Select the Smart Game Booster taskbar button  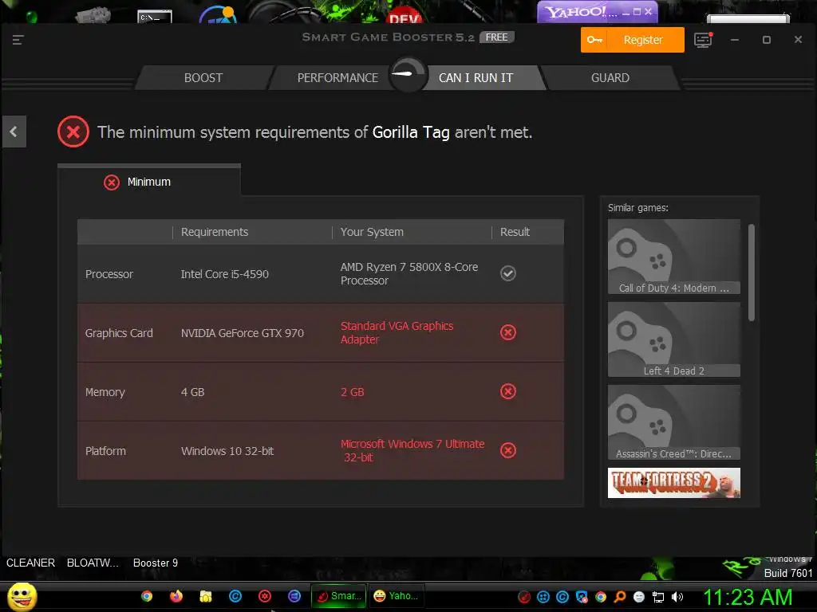pyautogui.click(x=338, y=596)
